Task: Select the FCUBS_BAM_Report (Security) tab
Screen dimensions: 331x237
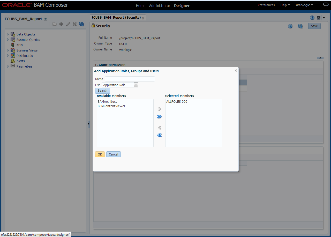Action: tap(116, 18)
